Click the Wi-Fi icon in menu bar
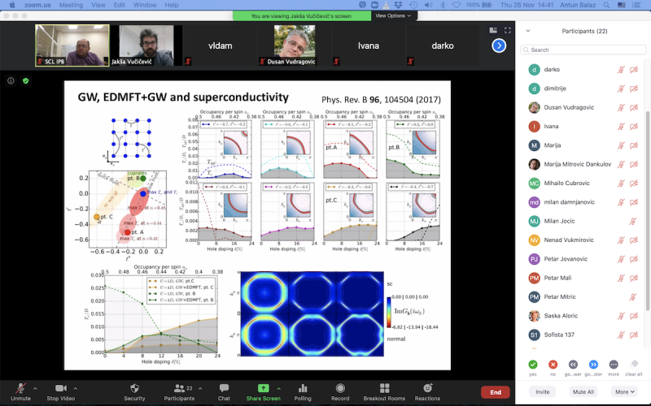The image size is (651, 406). [456, 5]
